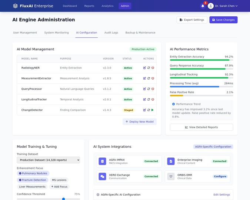This screenshot has width=250, height=200.
Task: Click the Export Settings button
Action: (192, 20)
